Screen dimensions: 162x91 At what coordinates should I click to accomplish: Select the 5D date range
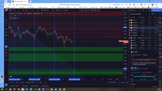coord(13,82)
